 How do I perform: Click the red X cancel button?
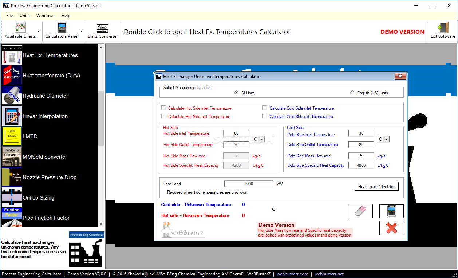pyautogui.click(x=392, y=228)
